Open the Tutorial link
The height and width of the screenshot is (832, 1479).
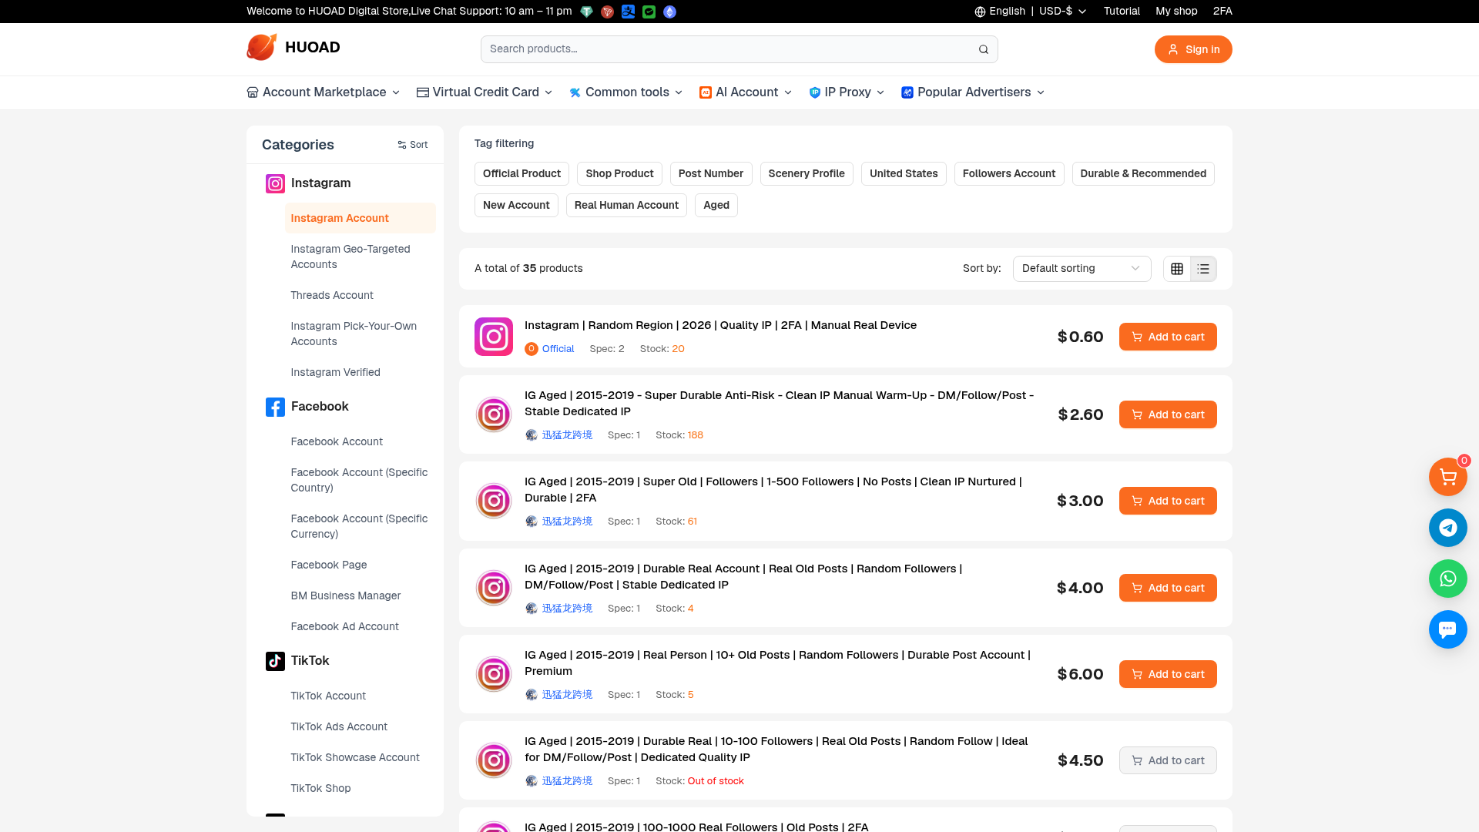point(1122,12)
